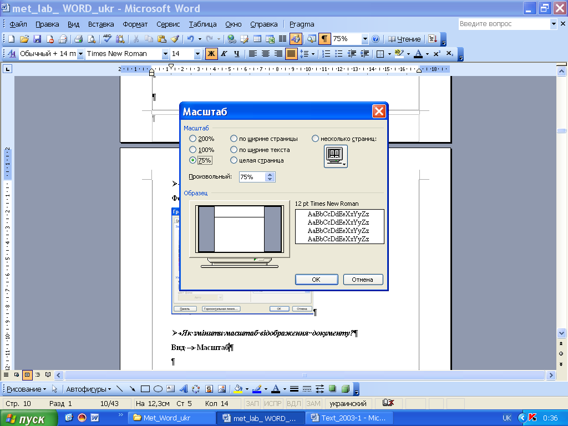
Task: Open the Формат menu
Action: [x=135, y=24]
